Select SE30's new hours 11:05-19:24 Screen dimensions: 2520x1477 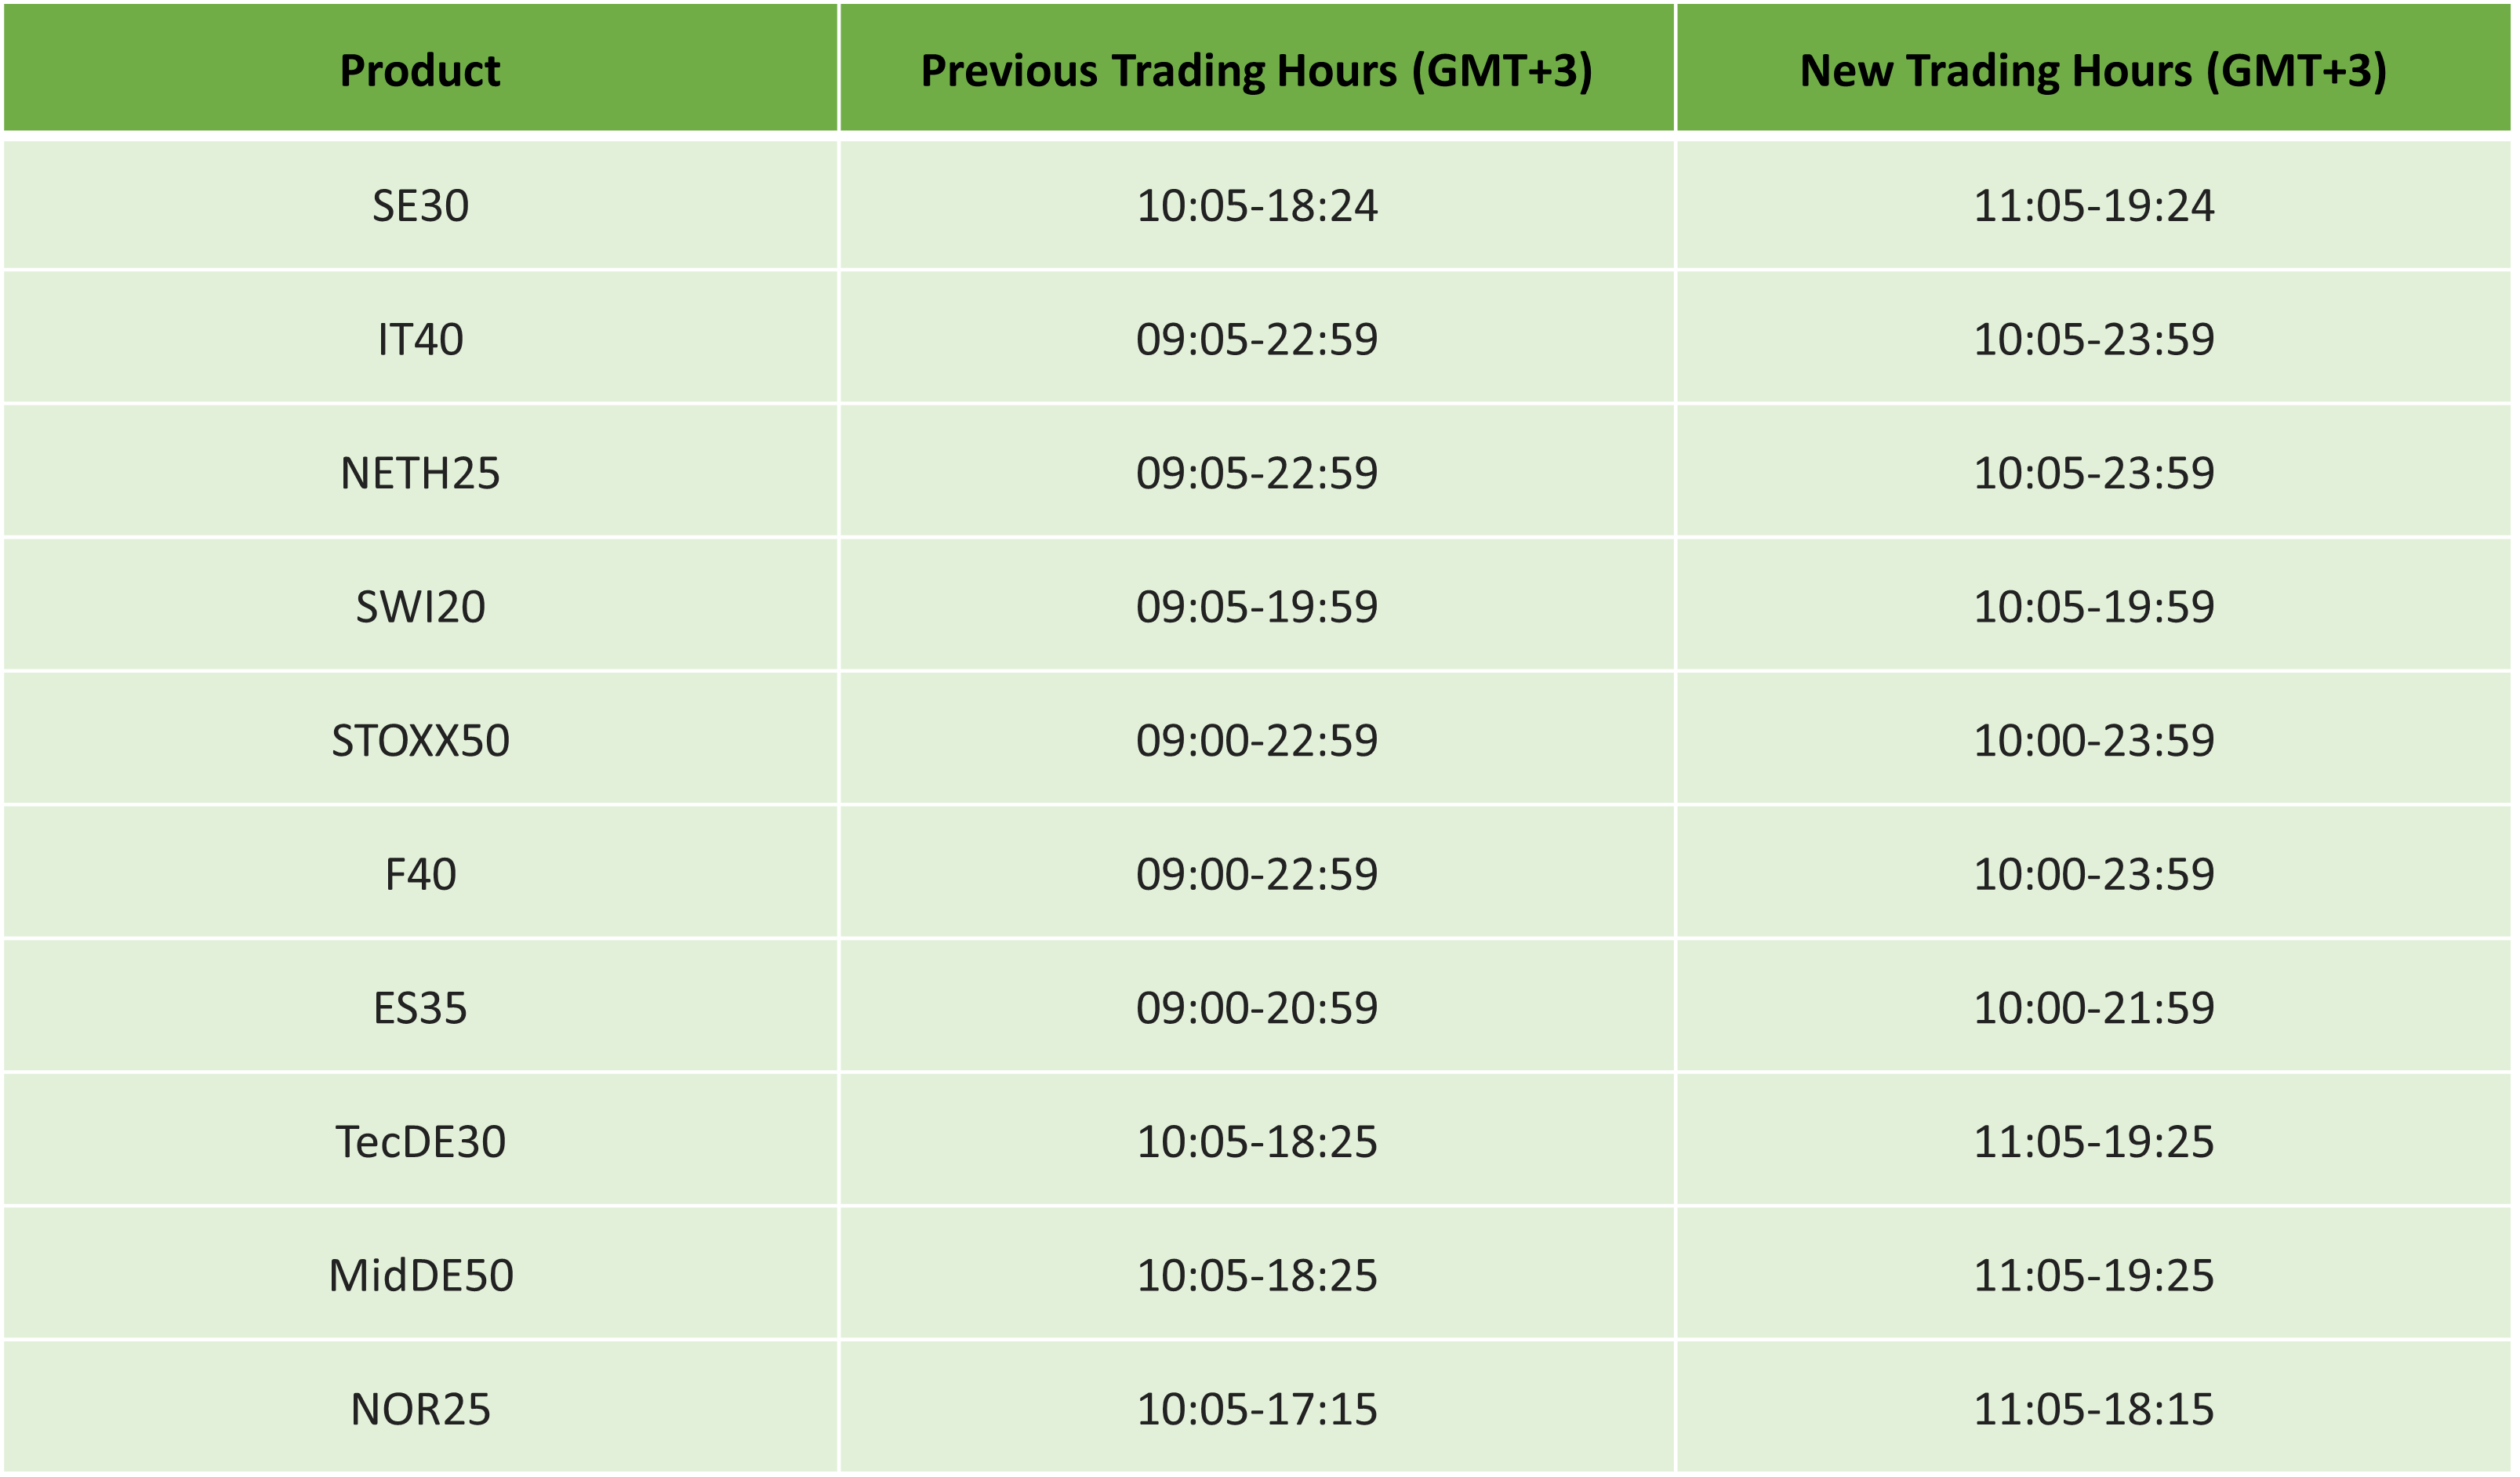pyautogui.click(x=2093, y=206)
